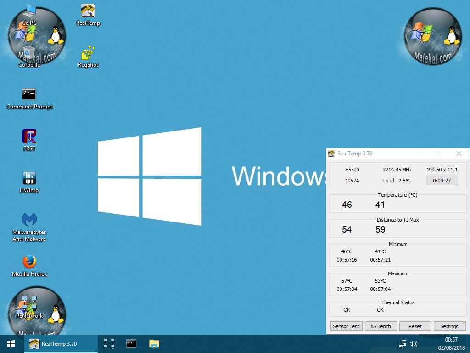
Task: Click the RealTemp title bar app icon
Action: (x=331, y=154)
